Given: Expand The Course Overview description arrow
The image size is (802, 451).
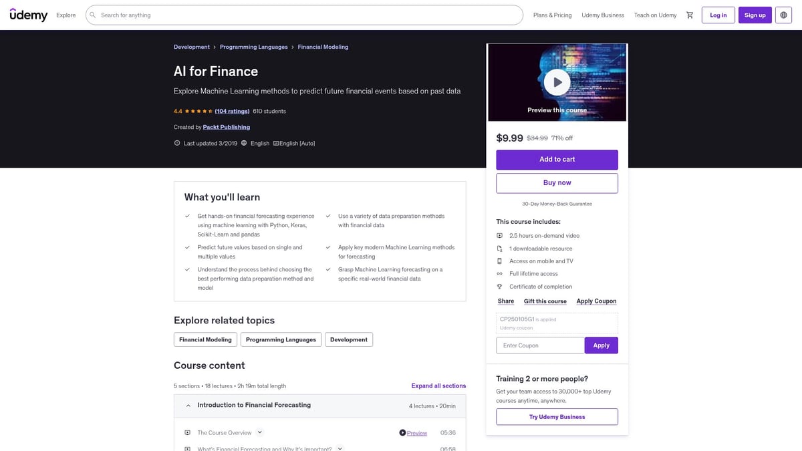Looking at the screenshot, I should pos(260,432).
